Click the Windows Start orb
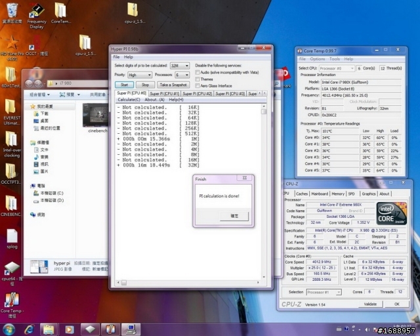The width and height of the screenshot is (420, 336). (9, 329)
